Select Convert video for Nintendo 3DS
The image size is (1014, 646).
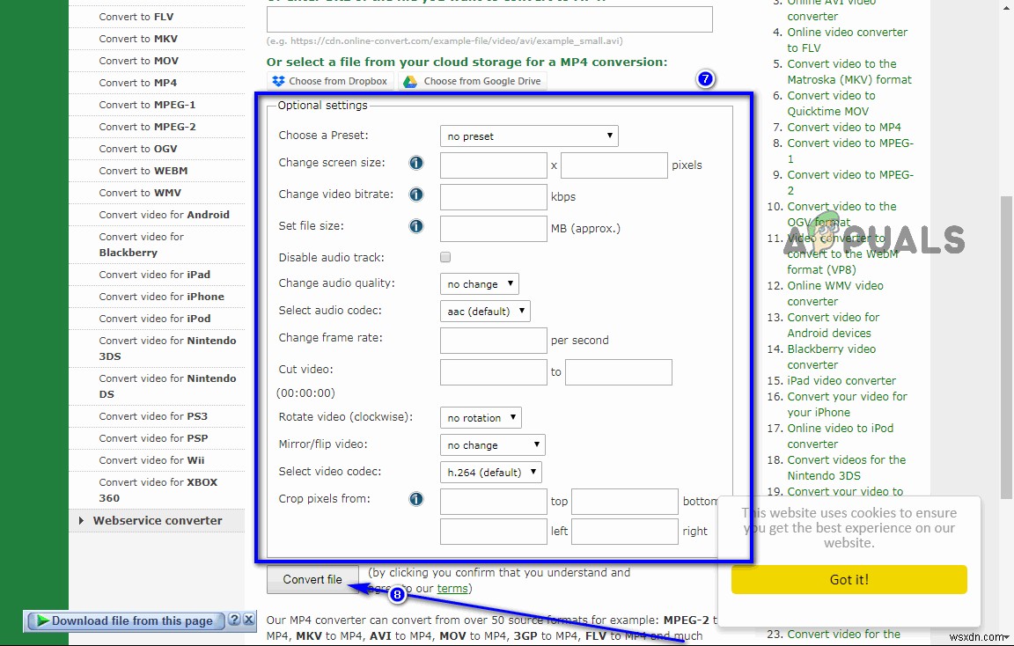click(167, 349)
